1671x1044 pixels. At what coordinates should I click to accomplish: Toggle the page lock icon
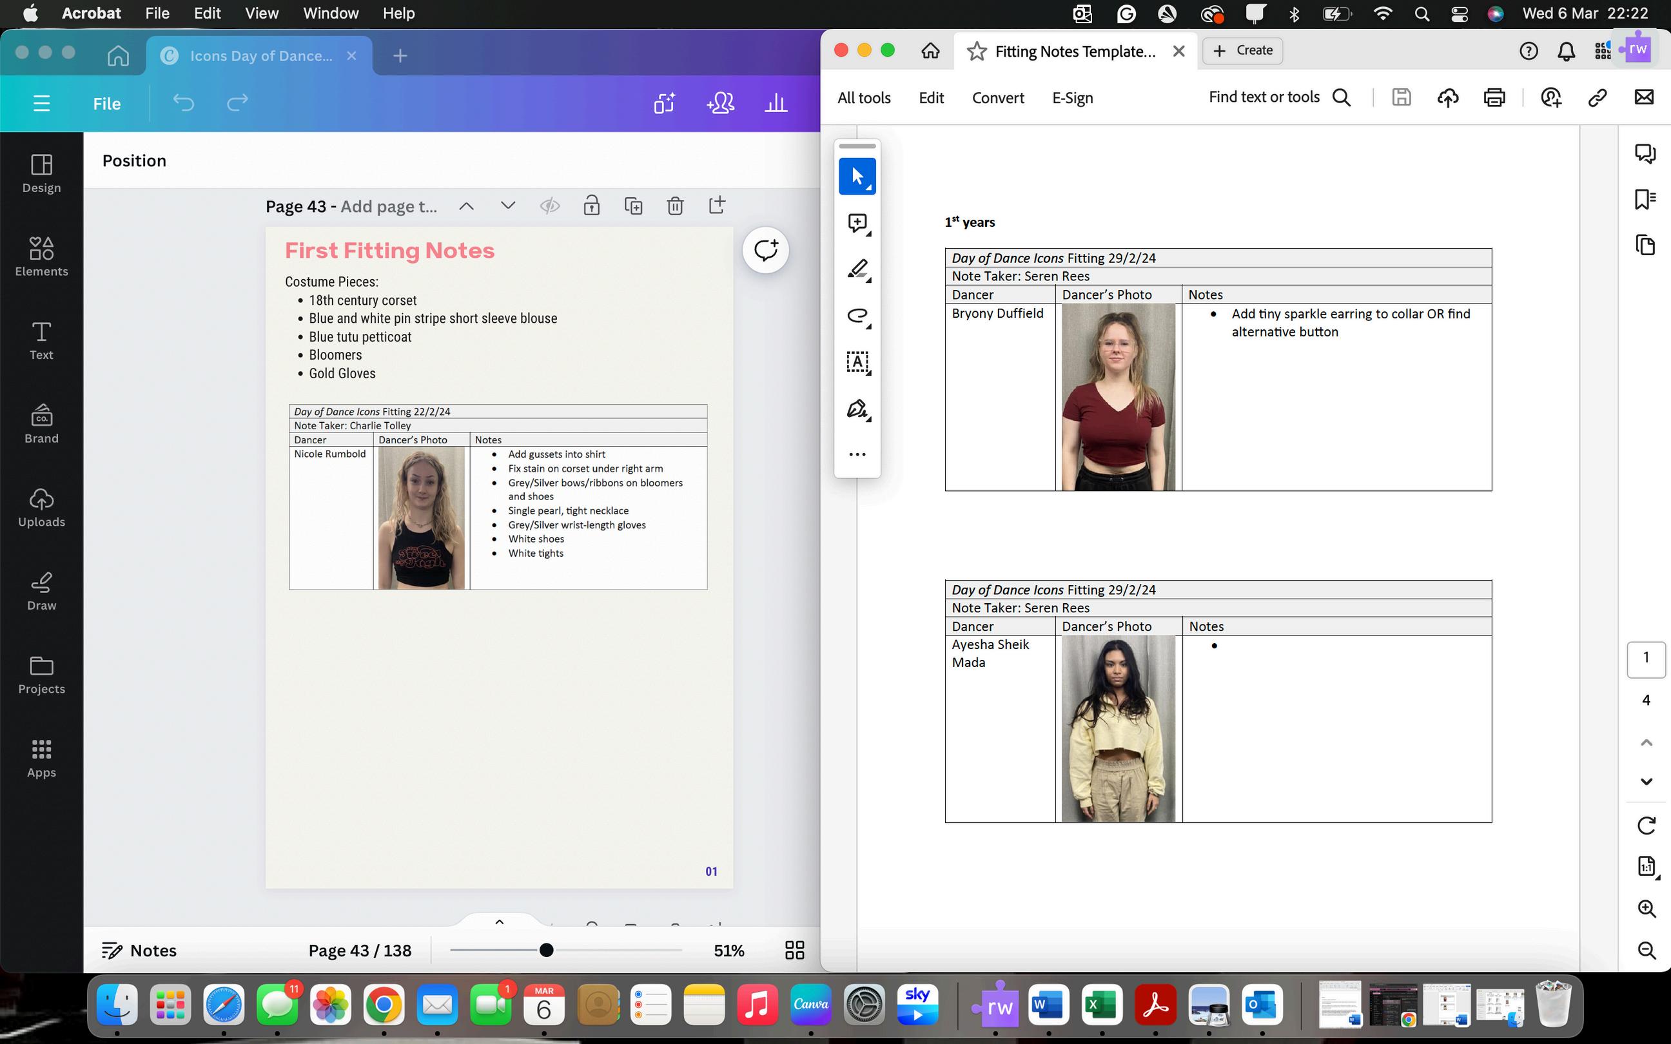[591, 206]
